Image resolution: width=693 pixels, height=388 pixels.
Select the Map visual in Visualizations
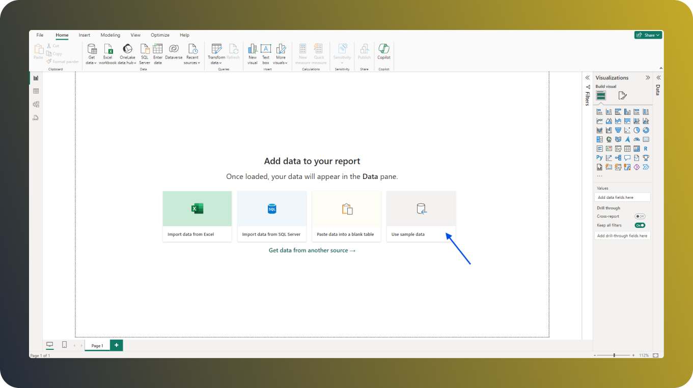point(609,139)
